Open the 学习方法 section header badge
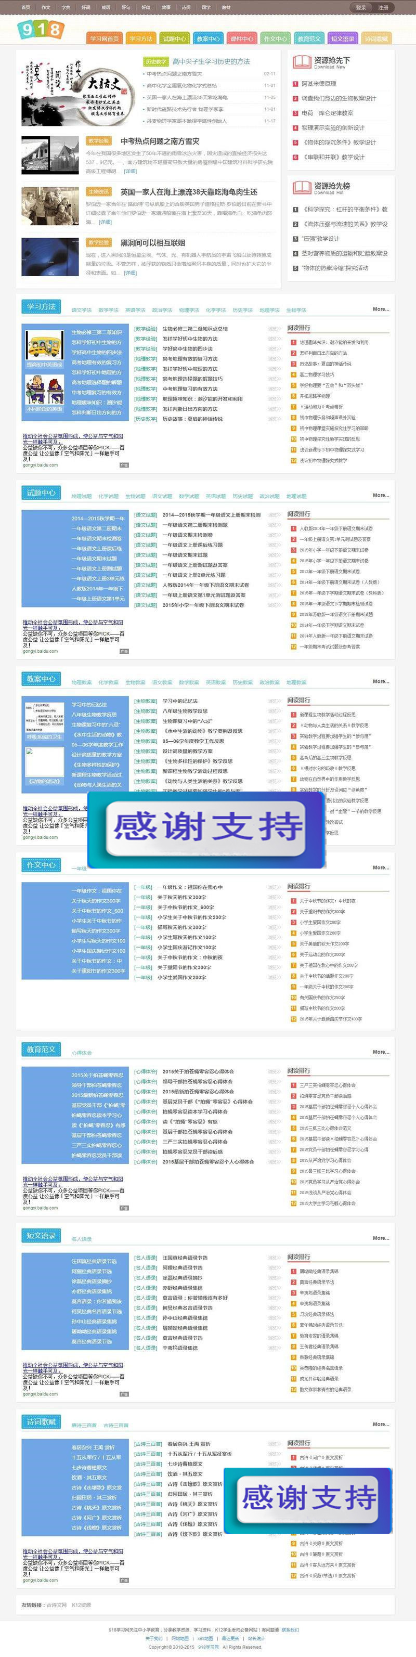Viewport: 416px width, 1657px height. pyautogui.click(x=41, y=307)
